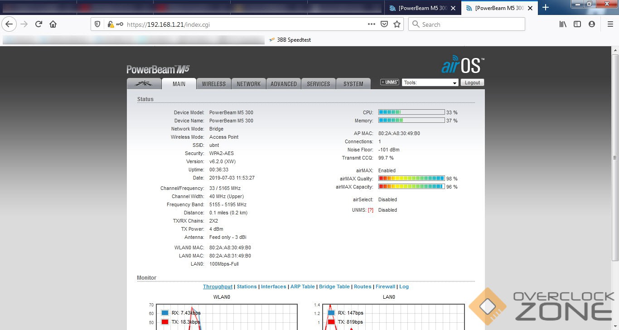Switch to the WIRELESS tab
619x330 pixels.
click(x=213, y=84)
